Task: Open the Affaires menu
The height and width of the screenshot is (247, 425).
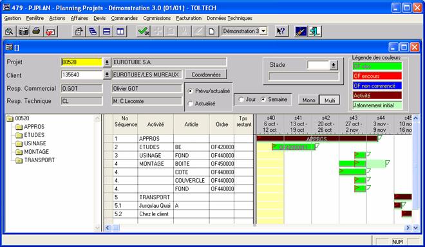Action: tap(79, 18)
